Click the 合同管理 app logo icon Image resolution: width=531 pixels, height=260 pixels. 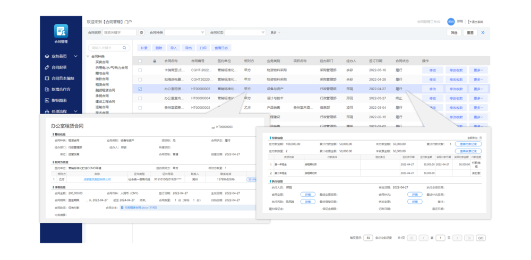pos(61,31)
